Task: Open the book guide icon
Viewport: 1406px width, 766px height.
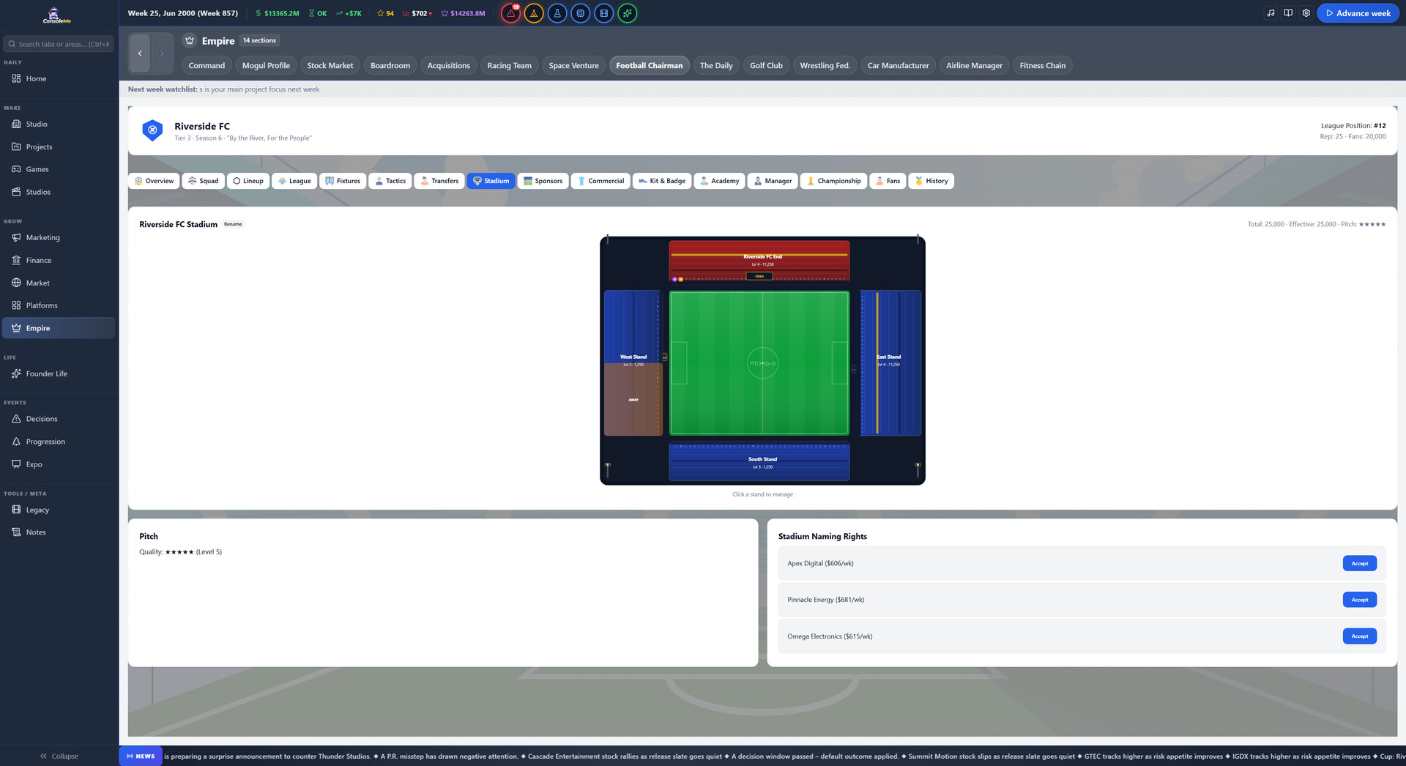Action: tap(1288, 13)
